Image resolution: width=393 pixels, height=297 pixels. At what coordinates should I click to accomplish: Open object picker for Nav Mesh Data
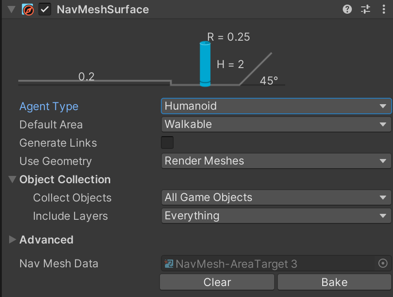383,263
